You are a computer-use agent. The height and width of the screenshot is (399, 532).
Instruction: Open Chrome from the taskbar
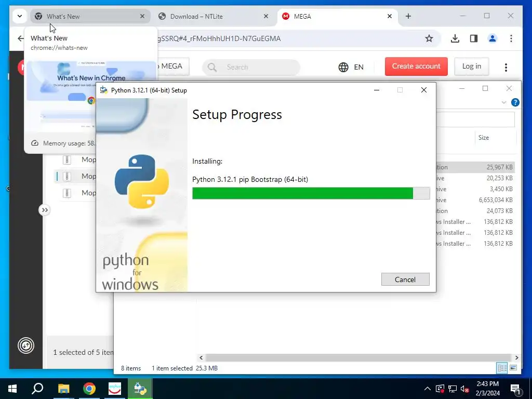click(89, 389)
